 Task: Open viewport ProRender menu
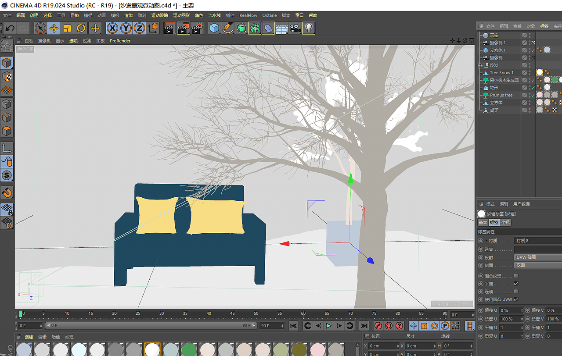tap(120, 41)
